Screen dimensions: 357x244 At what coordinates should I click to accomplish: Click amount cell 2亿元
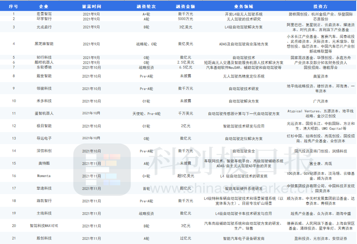(186, 126)
